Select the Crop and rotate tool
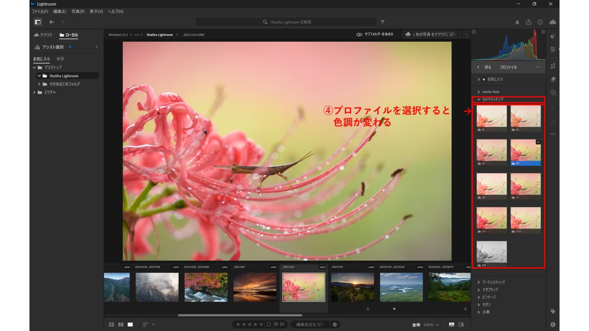The height and width of the screenshot is (331, 589). pyautogui.click(x=553, y=66)
